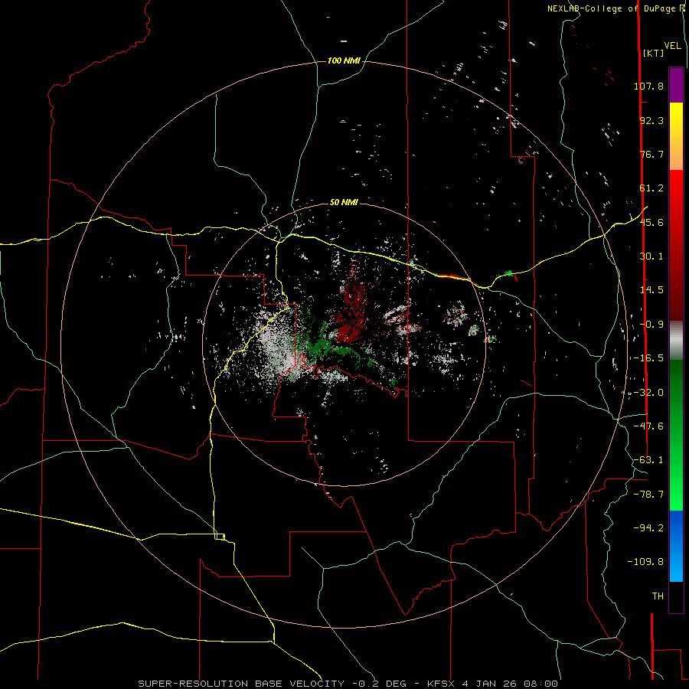Click the gray near-zero color bar segment
689x689 pixels.
676,341
